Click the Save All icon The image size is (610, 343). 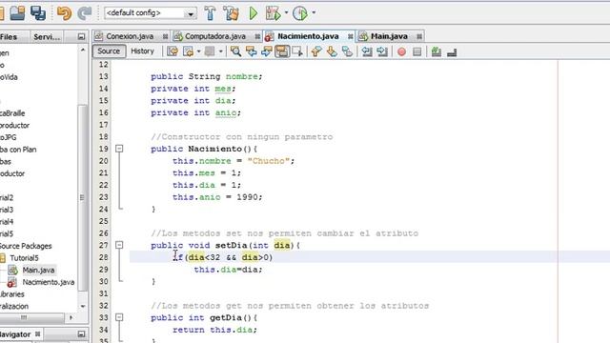38,12
